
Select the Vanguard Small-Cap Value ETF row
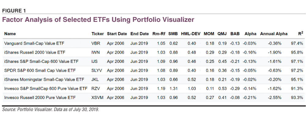(x=154, y=43)
